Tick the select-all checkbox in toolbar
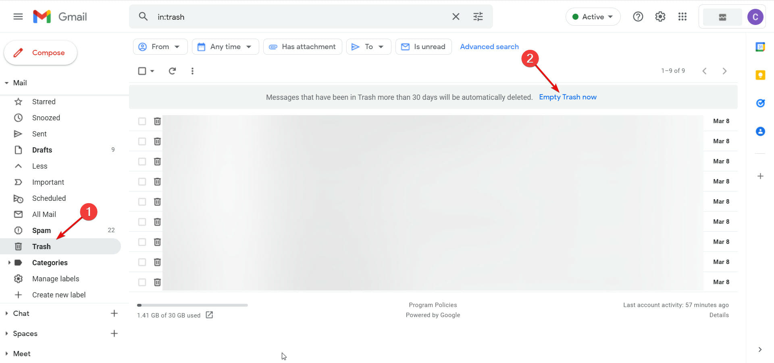The height and width of the screenshot is (363, 774). click(142, 71)
